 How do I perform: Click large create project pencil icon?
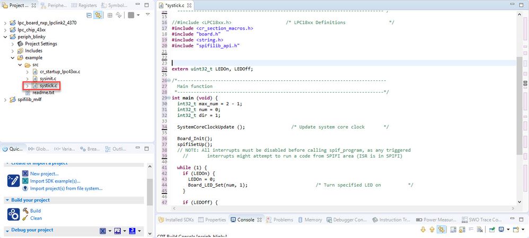pos(13,181)
